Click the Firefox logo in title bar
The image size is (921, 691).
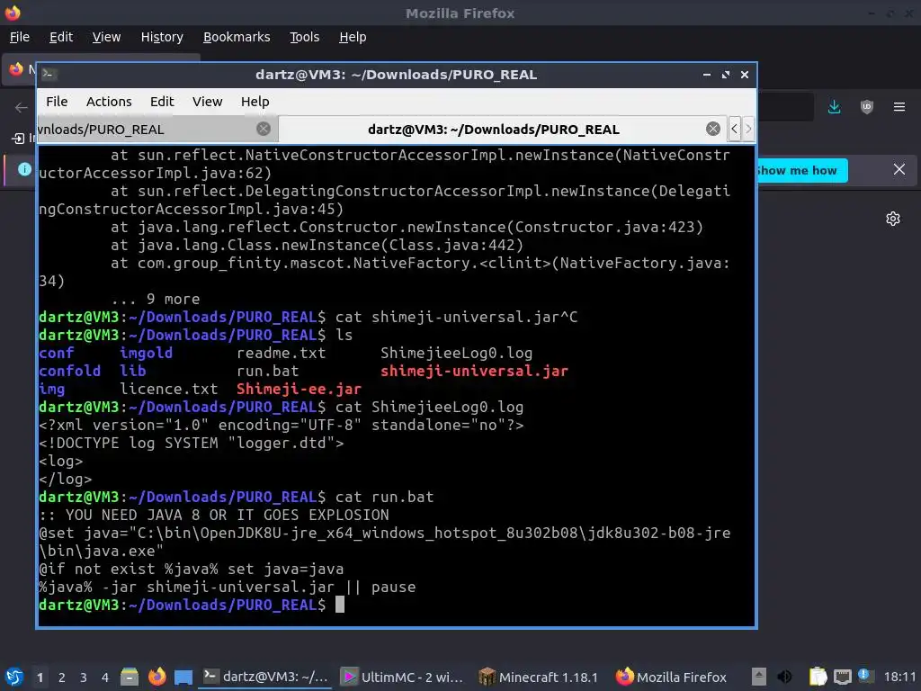click(x=13, y=13)
